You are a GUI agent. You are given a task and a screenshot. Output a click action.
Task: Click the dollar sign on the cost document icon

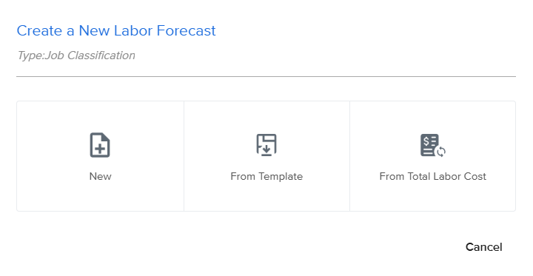(426, 141)
